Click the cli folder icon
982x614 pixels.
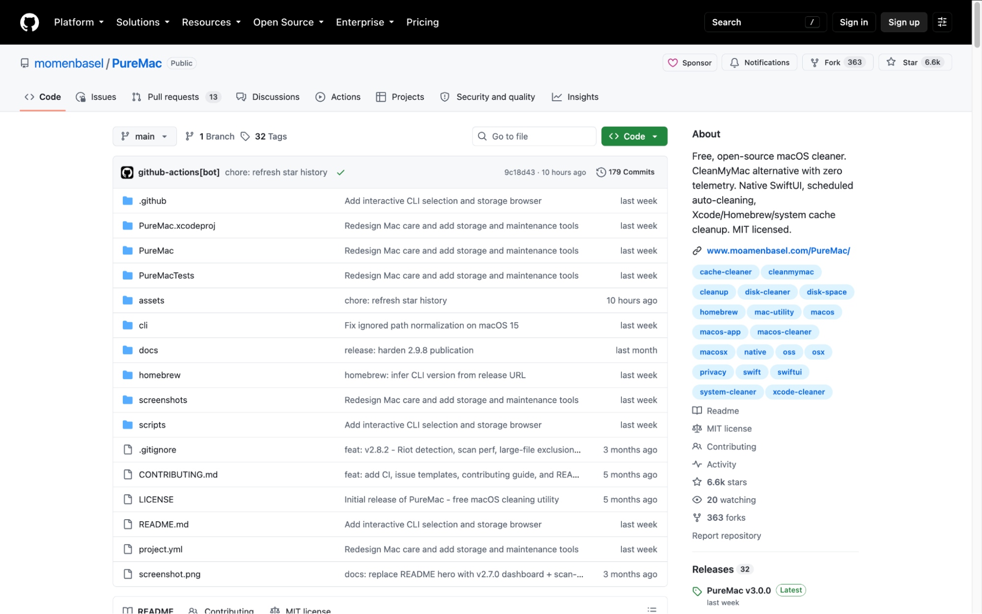(x=128, y=325)
